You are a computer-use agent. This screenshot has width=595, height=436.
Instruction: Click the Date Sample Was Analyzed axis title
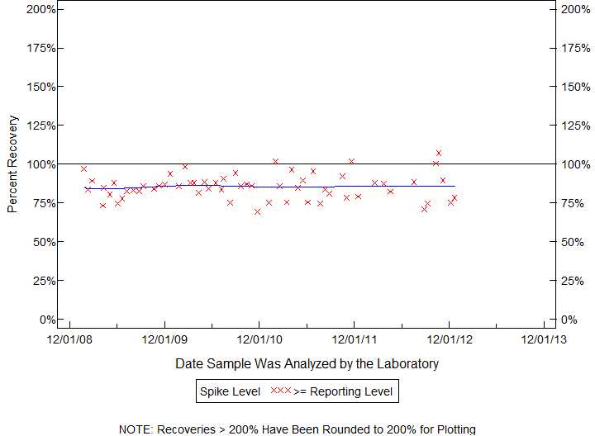click(x=307, y=363)
